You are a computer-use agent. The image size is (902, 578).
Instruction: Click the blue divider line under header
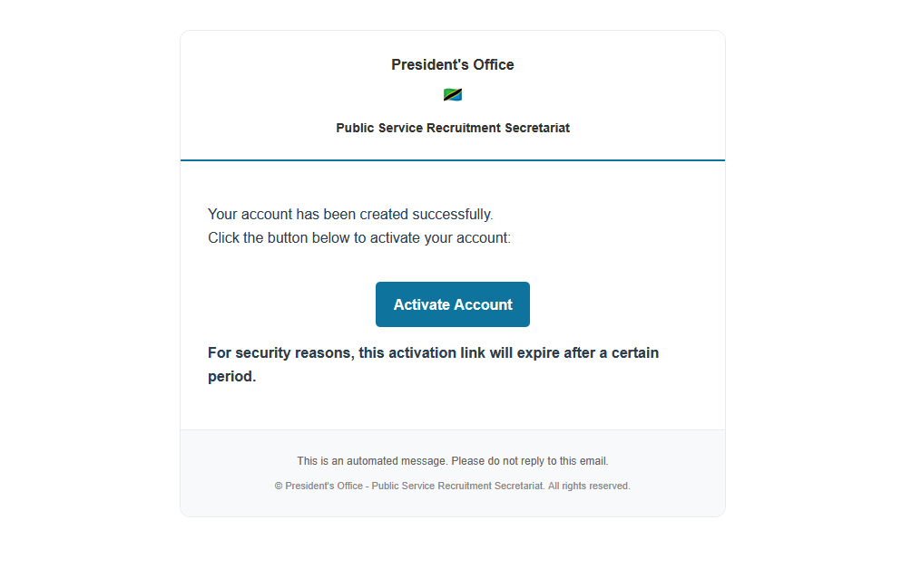click(x=452, y=160)
